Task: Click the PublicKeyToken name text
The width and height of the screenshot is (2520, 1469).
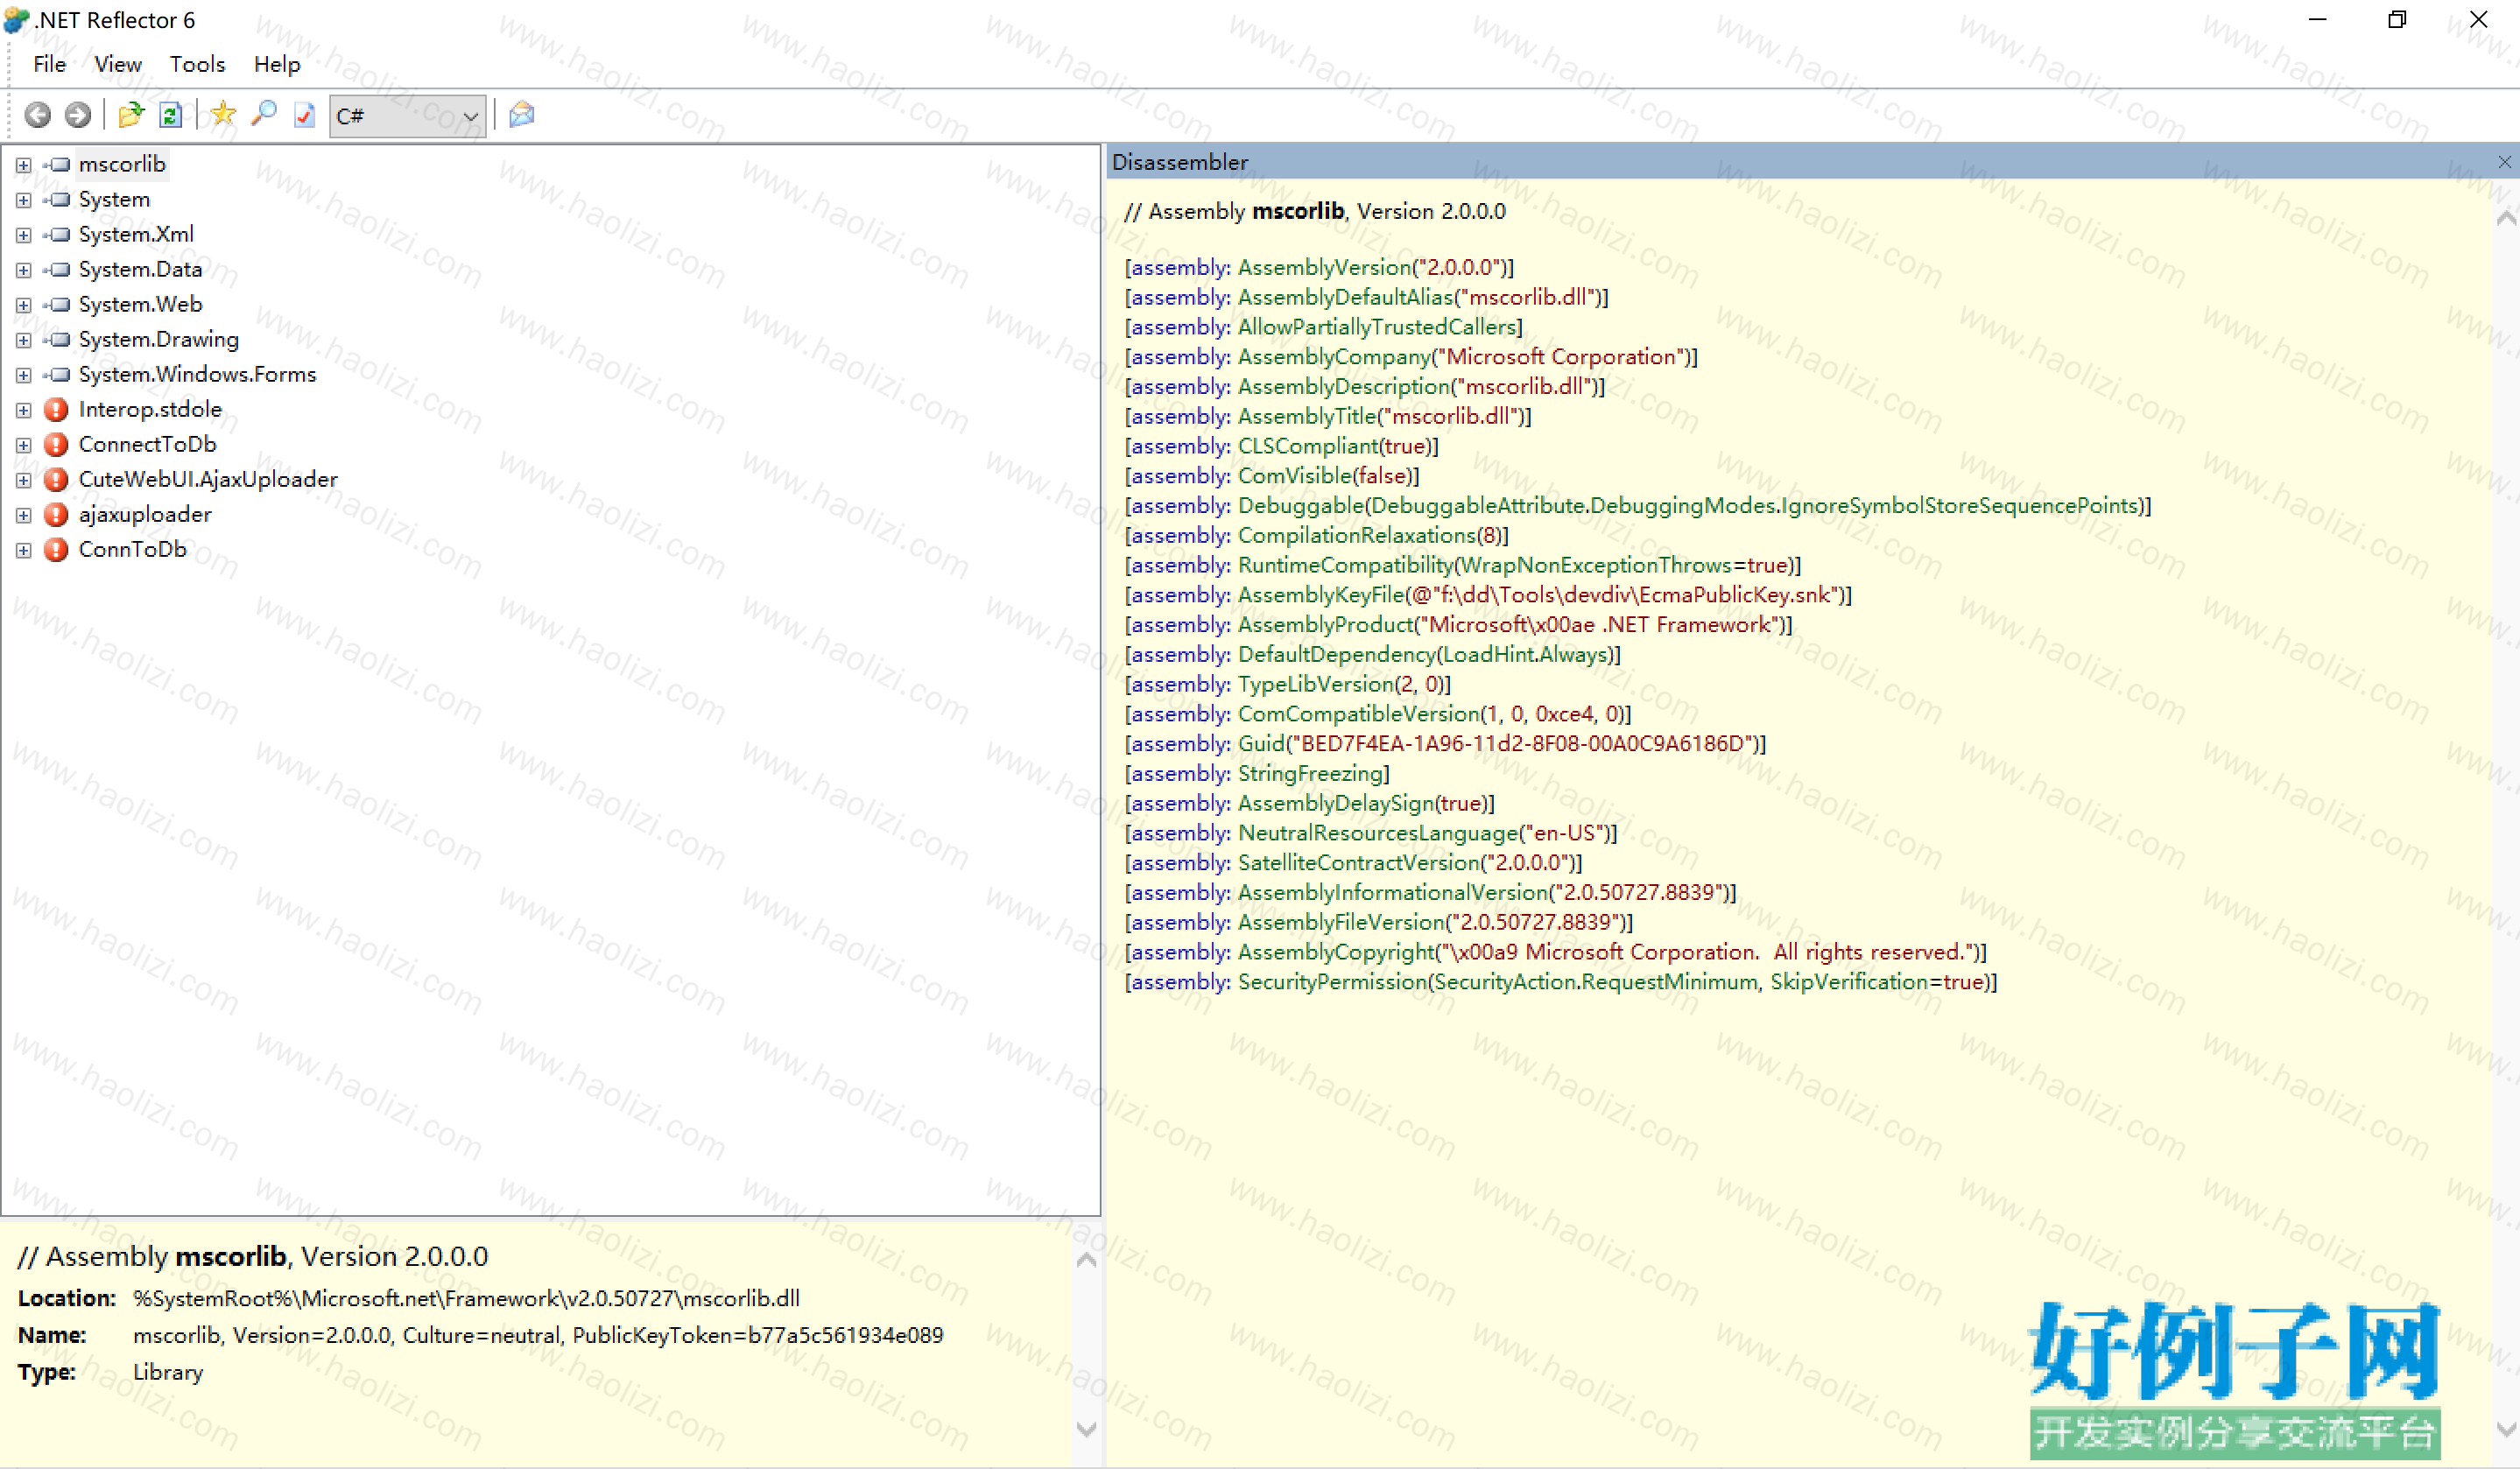Action: 758,1336
